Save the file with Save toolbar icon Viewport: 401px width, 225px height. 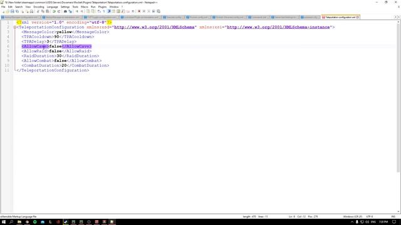tap(13, 11)
